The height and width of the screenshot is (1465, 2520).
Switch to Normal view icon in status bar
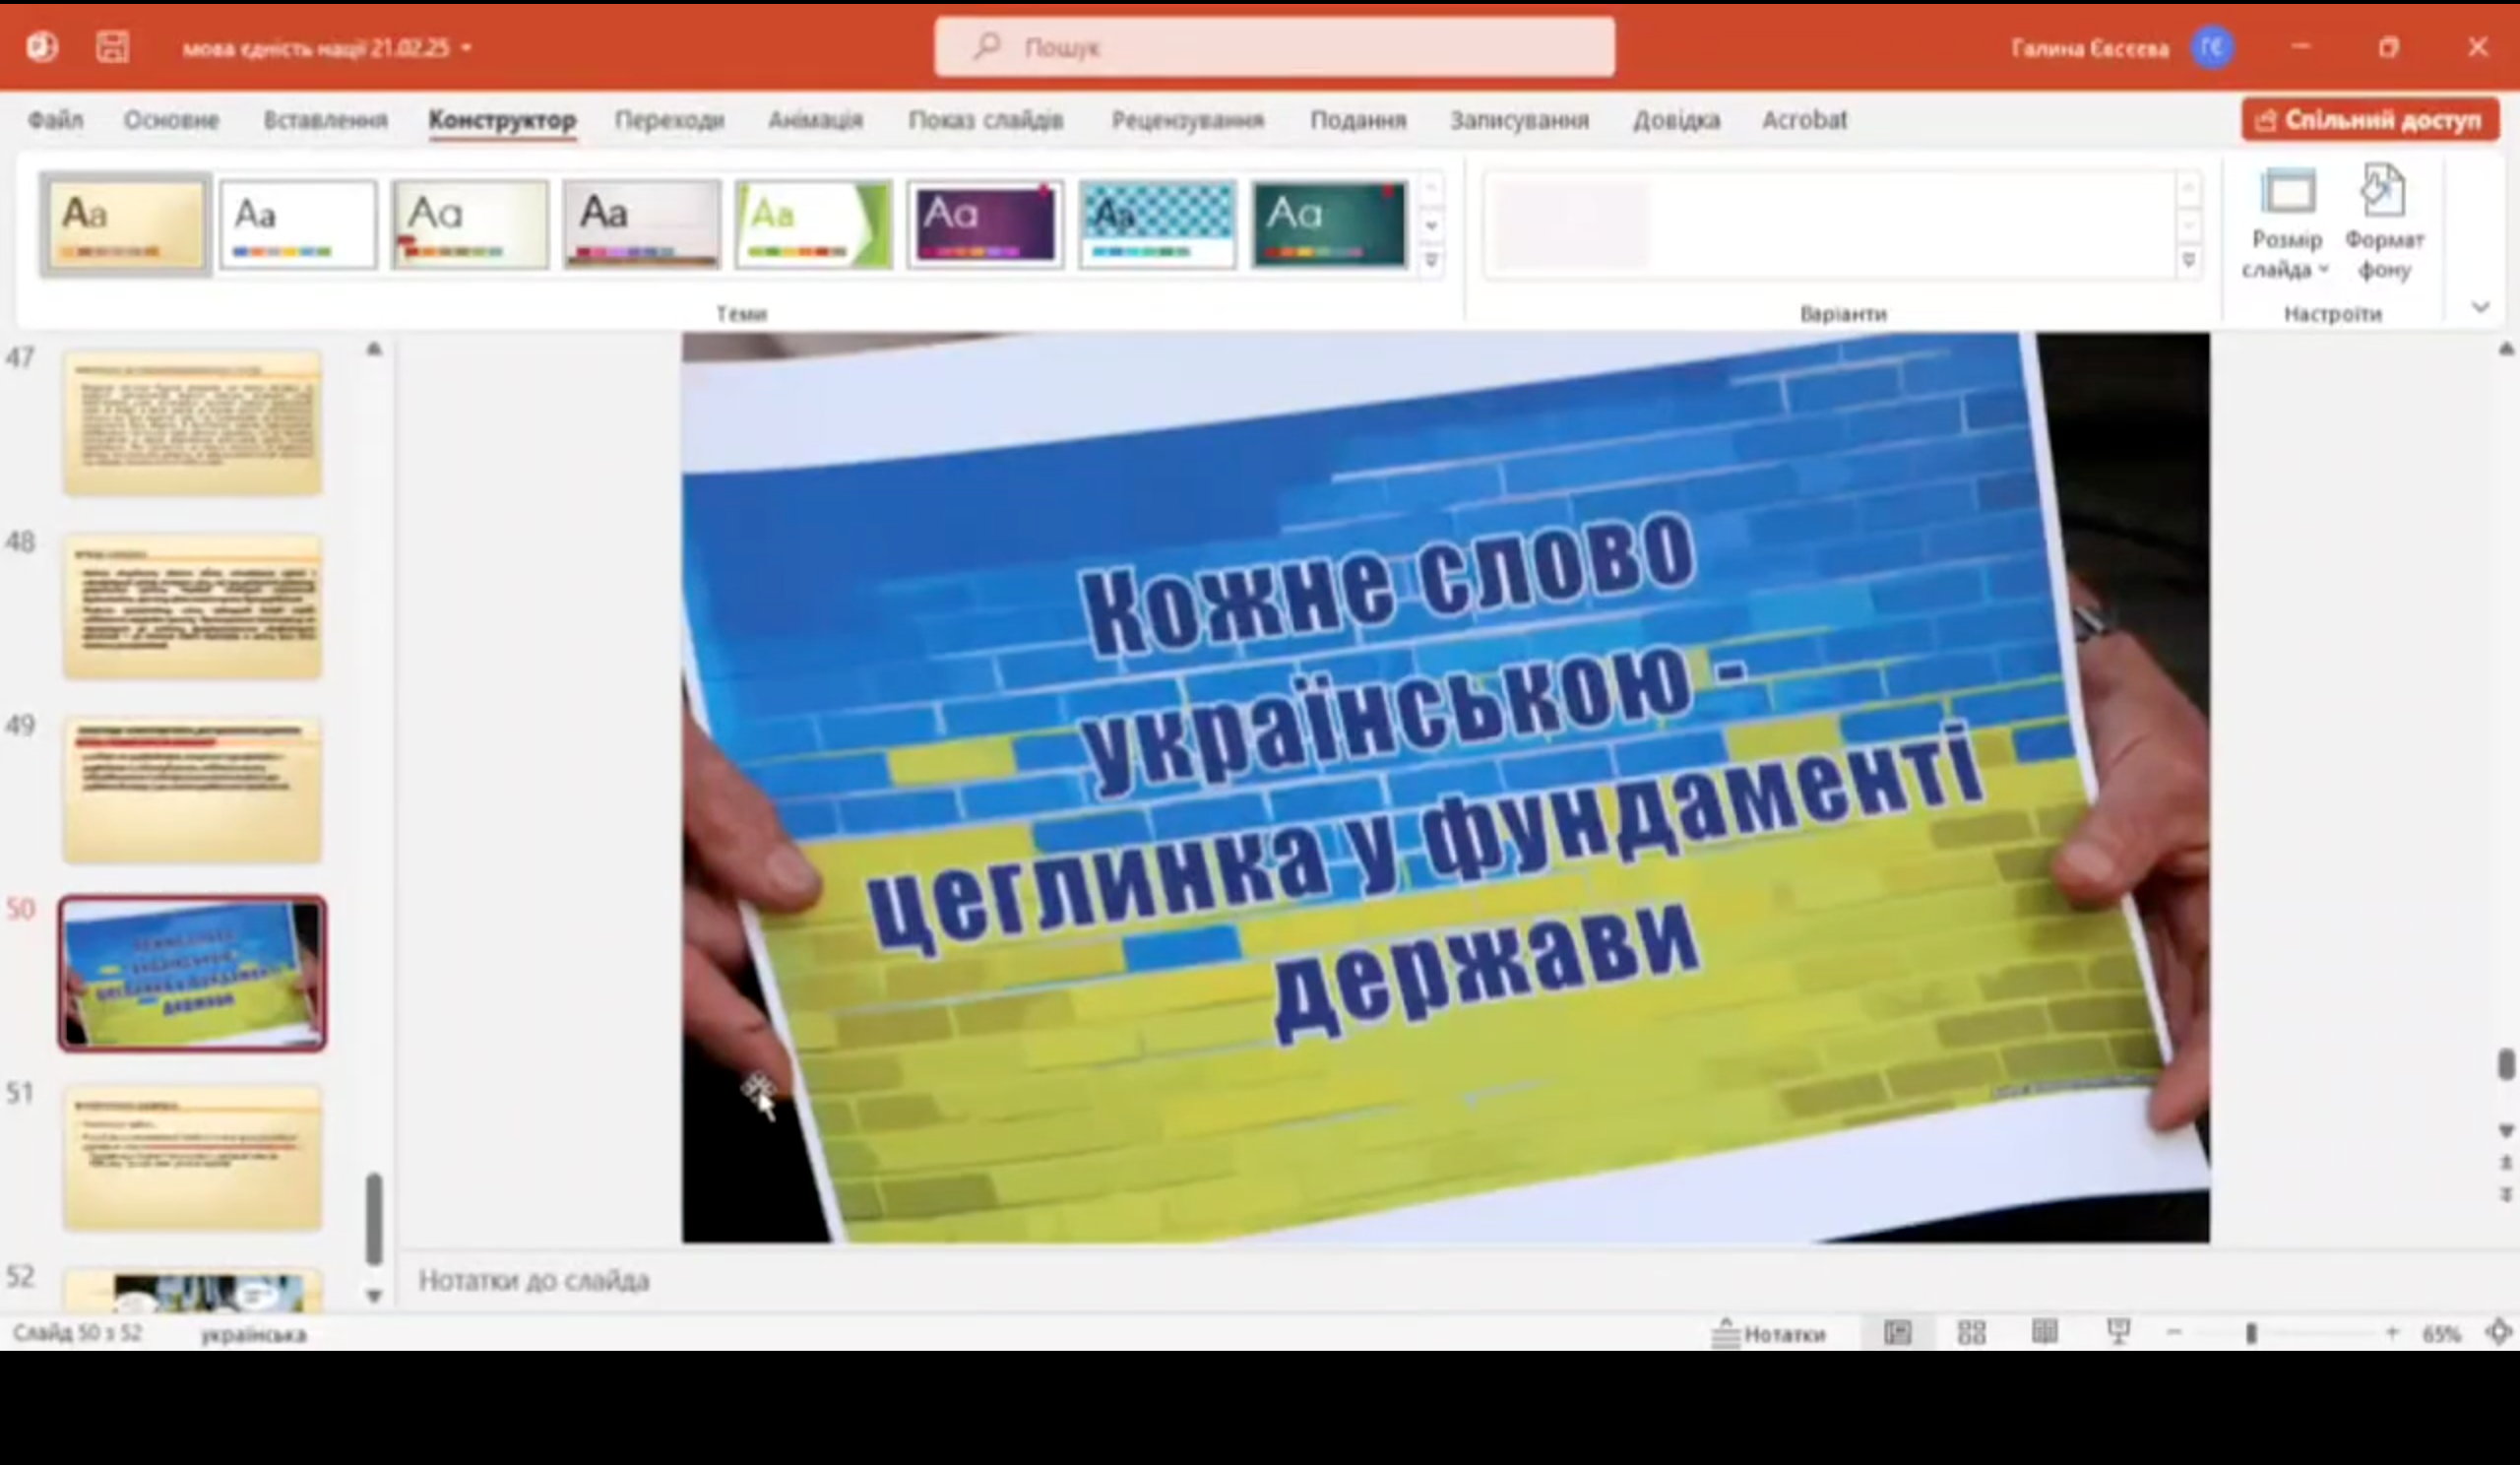pyautogui.click(x=1897, y=1332)
